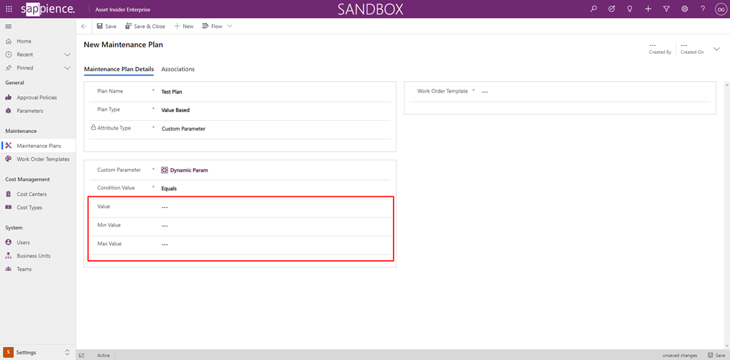Expand the Pinned section chevron

tap(67, 68)
